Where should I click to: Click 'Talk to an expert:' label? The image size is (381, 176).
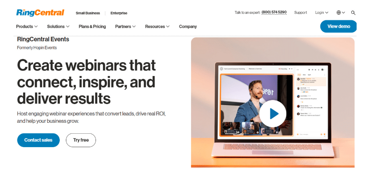click(x=247, y=13)
